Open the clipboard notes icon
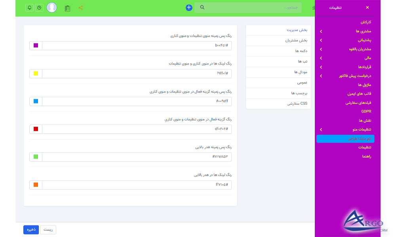 click(67, 8)
